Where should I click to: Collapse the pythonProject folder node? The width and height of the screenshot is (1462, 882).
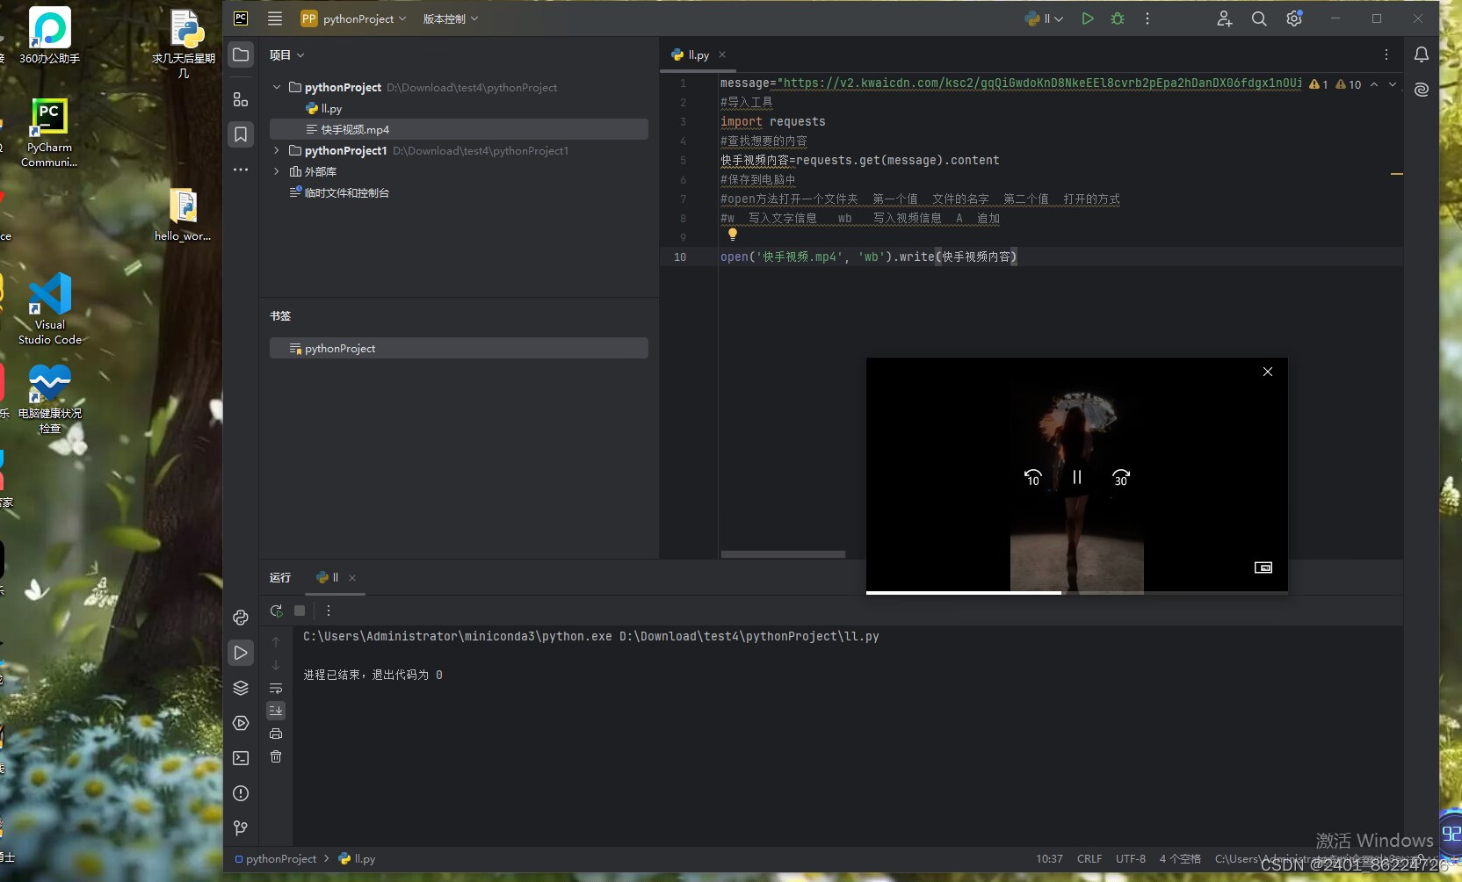[x=277, y=87]
